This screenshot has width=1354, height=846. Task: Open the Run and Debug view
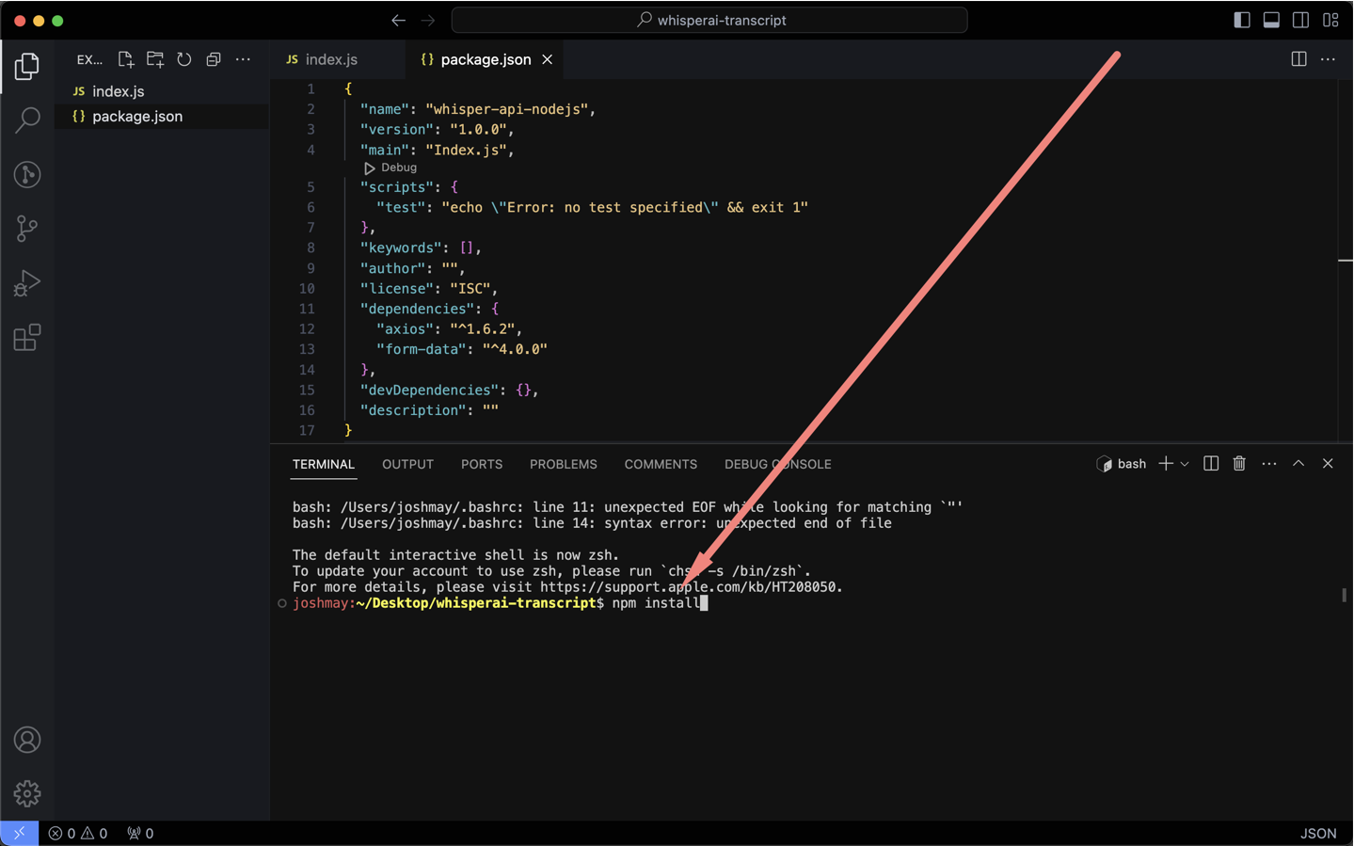[x=27, y=282]
